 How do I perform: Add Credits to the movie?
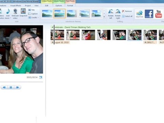33,17
